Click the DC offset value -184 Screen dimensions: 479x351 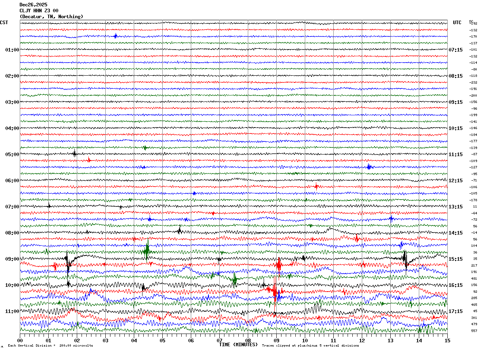click(x=473, y=135)
